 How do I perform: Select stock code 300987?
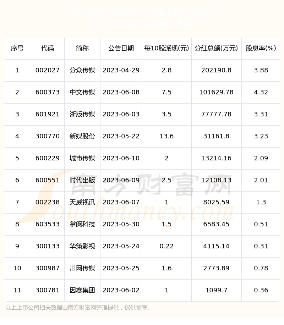[x=48, y=268]
